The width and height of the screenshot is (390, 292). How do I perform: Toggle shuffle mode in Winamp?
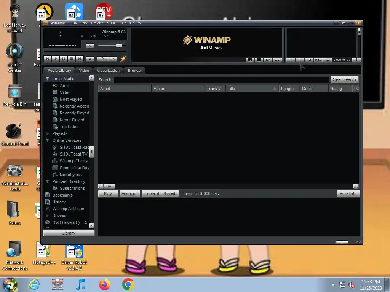(x=102, y=59)
